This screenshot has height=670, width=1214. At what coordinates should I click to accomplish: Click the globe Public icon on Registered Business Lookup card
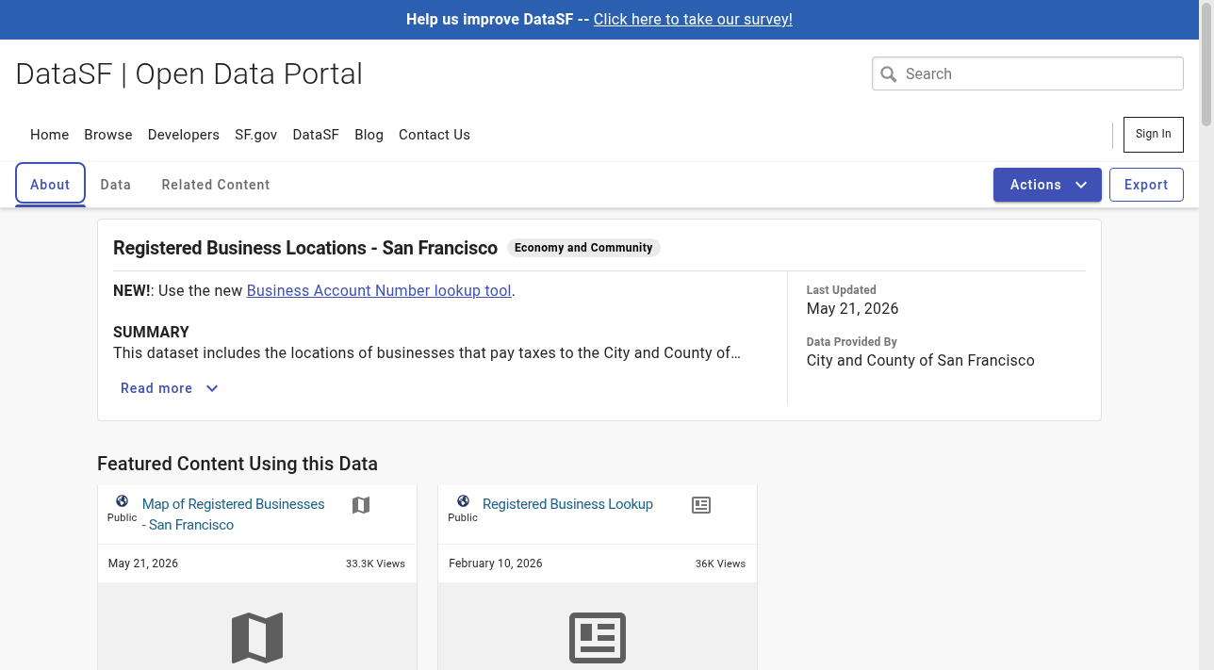point(463,501)
